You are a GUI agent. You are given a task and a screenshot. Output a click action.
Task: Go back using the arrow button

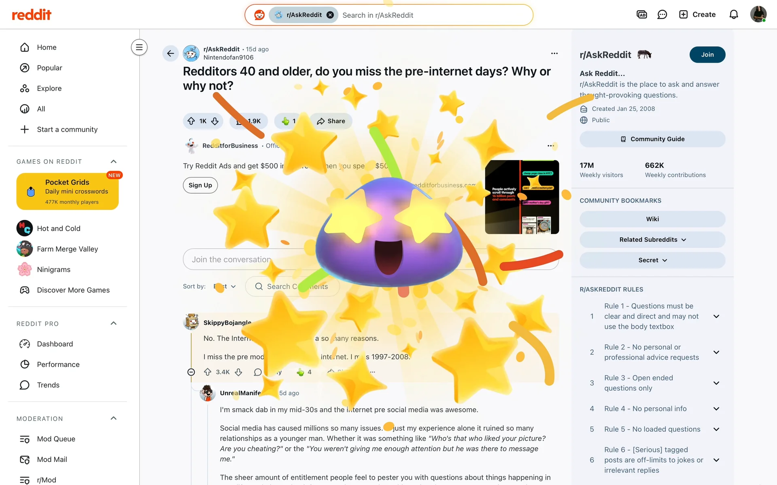(170, 53)
